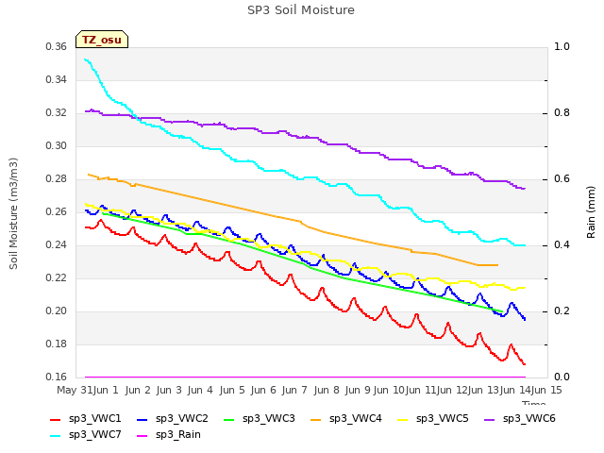Click the orange sp3_VWC4 legend swatch
Viewport: 604px width, 453px height.
(x=316, y=420)
